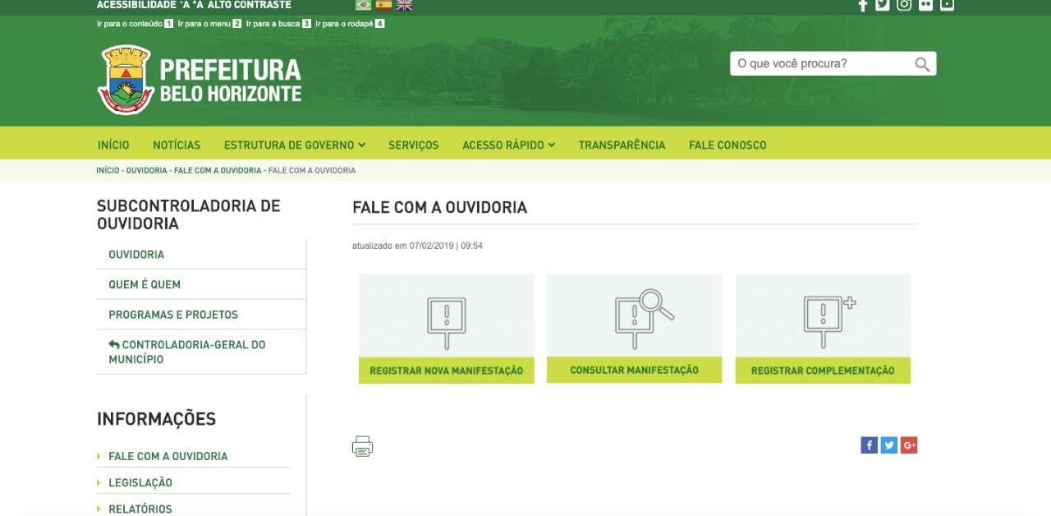1051x516 pixels.
Task: Switch language with the Brazil flag
Action: click(x=363, y=5)
